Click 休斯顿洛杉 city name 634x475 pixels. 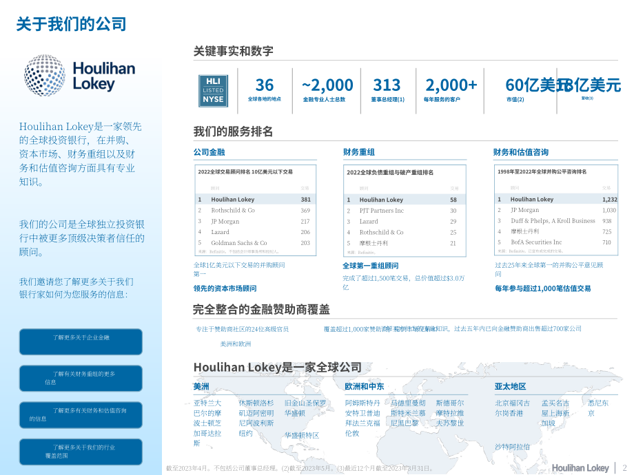(x=256, y=403)
